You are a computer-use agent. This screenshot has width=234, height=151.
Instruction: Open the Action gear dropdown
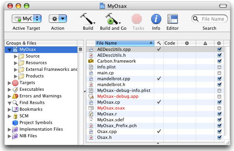coord(57,19)
